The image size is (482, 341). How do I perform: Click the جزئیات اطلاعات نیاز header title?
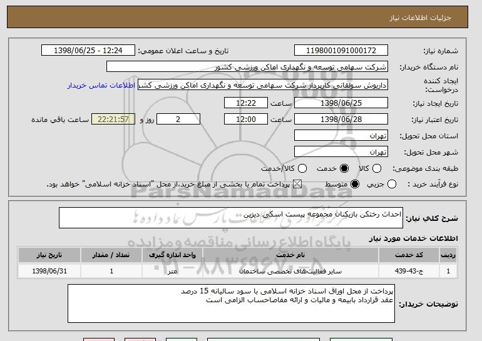(420, 18)
